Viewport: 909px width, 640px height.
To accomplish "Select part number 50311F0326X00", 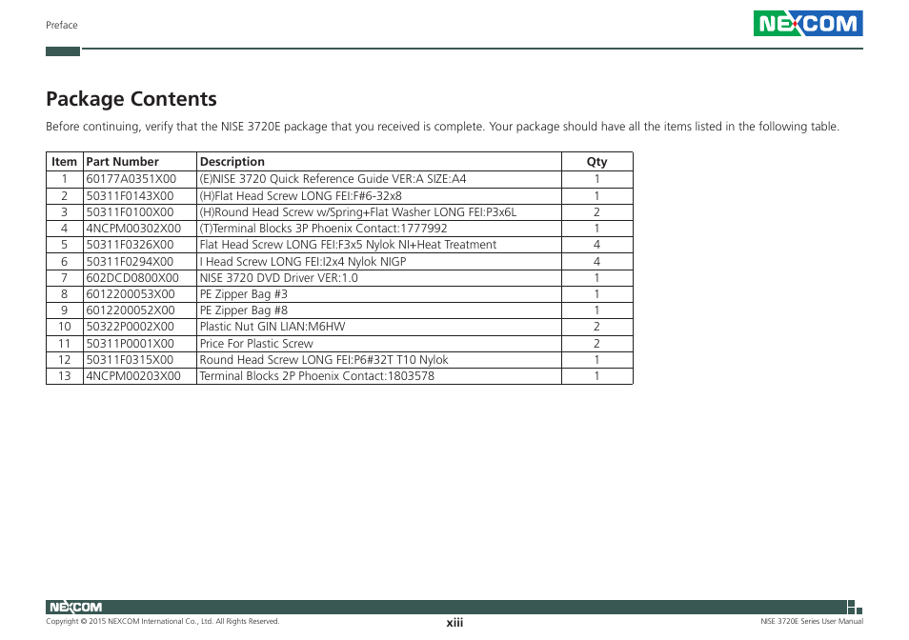I will click(x=130, y=245).
